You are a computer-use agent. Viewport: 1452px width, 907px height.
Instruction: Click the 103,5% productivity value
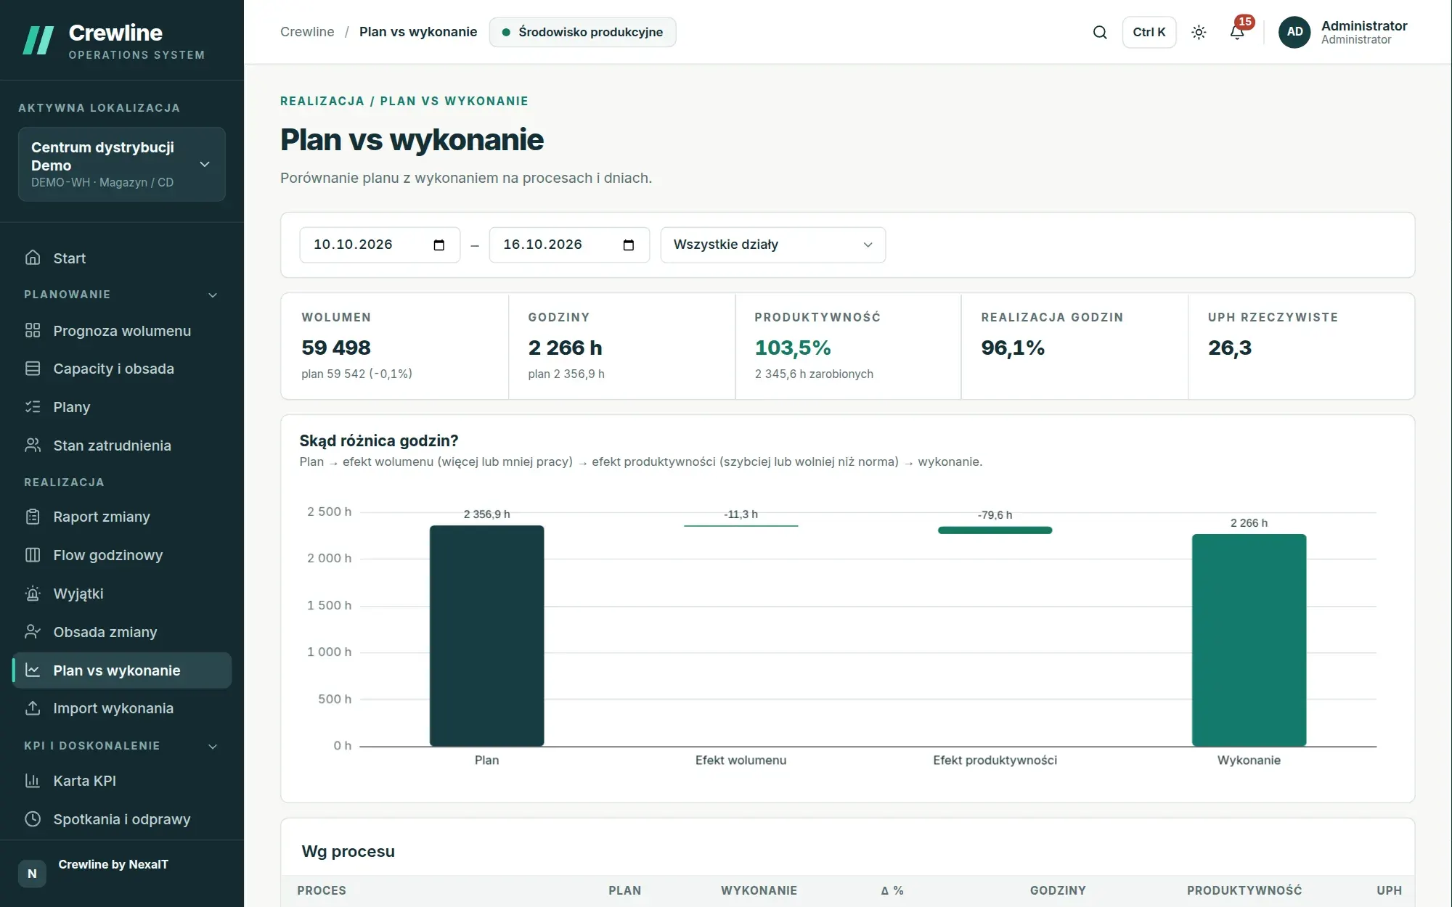click(x=793, y=348)
